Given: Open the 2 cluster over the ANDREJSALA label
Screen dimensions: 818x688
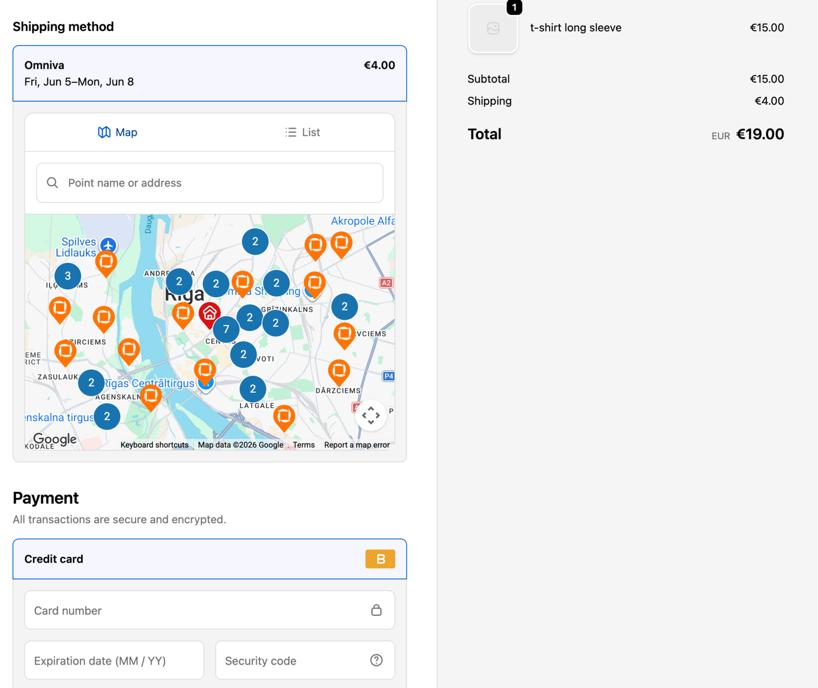Looking at the screenshot, I should pyautogui.click(x=179, y=281).
